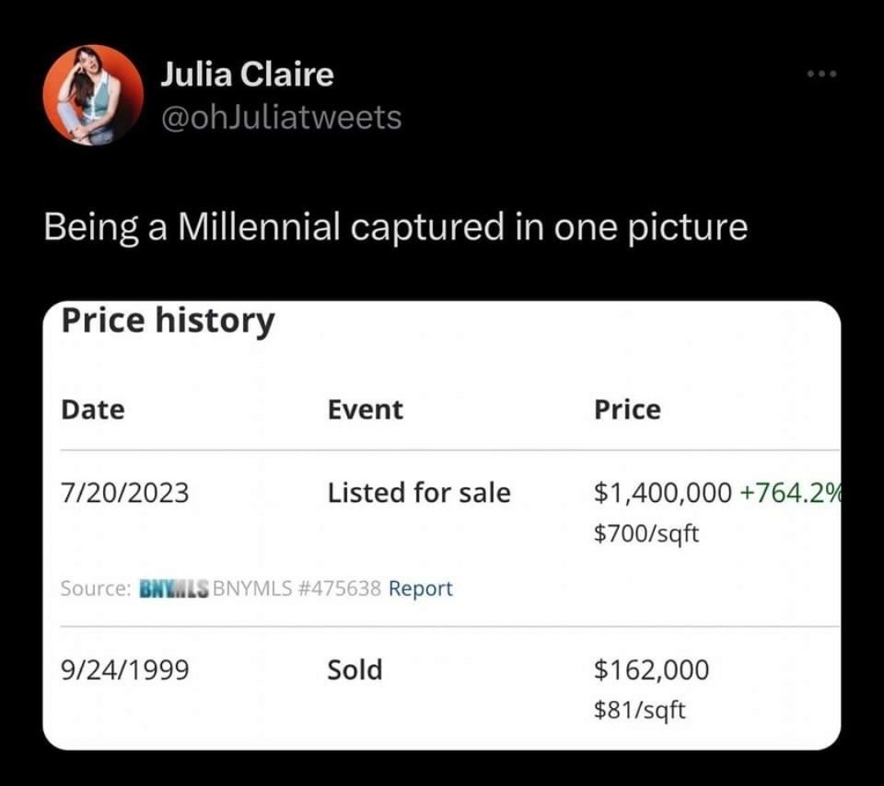Click the Sold event entry
Image resolution: width=884 pixels, height=786 pixels.
coord(354,671)
